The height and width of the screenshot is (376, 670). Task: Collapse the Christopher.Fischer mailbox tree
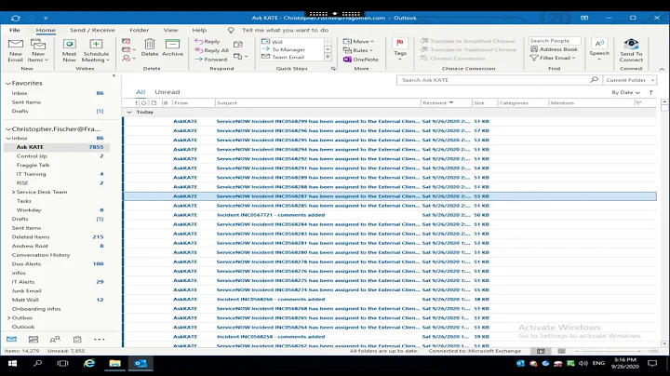pos(8,129)
